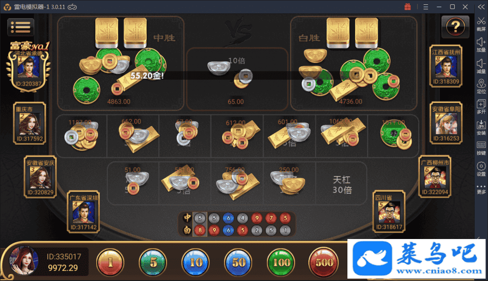View player ID:320387 avatar
The image size is (488, 281).
pos(28,67)
